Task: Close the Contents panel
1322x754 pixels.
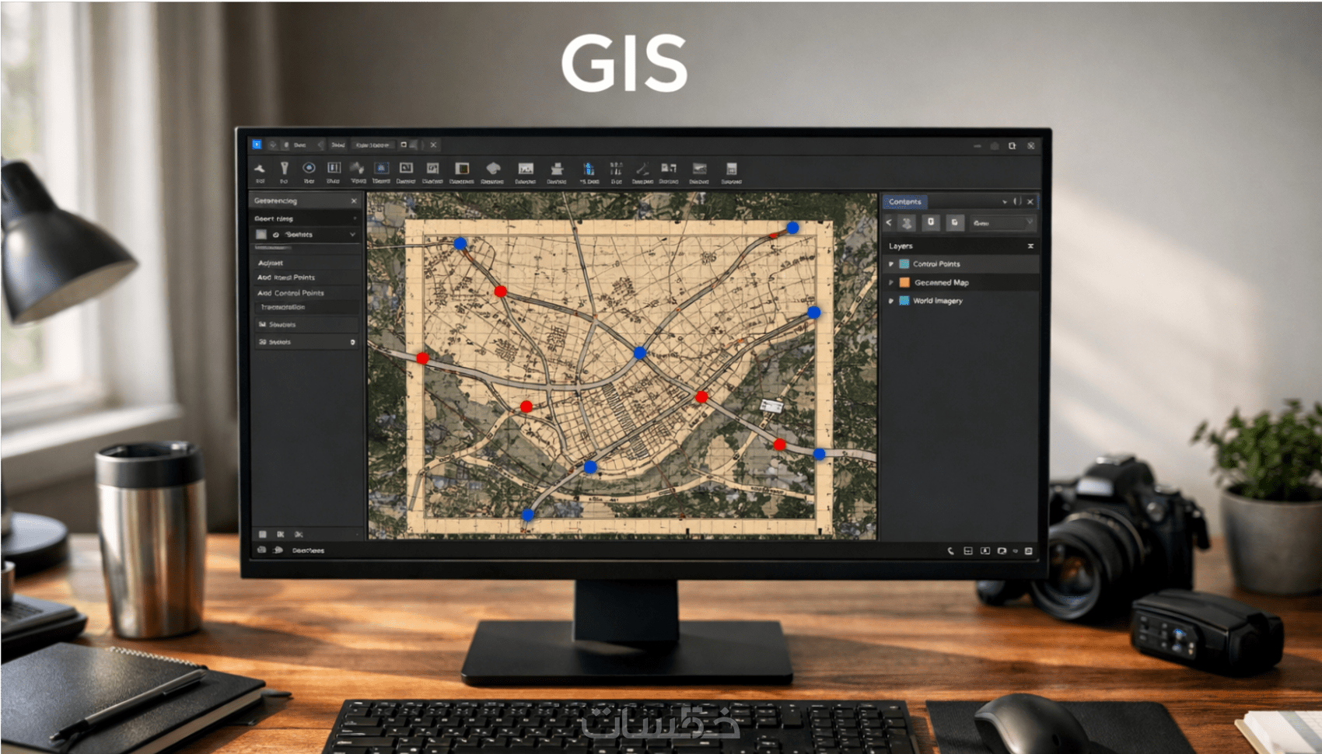Action: tap(1030, 201)
